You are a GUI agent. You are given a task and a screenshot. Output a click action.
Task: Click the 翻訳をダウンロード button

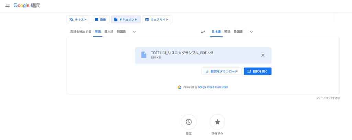(x=221, y=71)
